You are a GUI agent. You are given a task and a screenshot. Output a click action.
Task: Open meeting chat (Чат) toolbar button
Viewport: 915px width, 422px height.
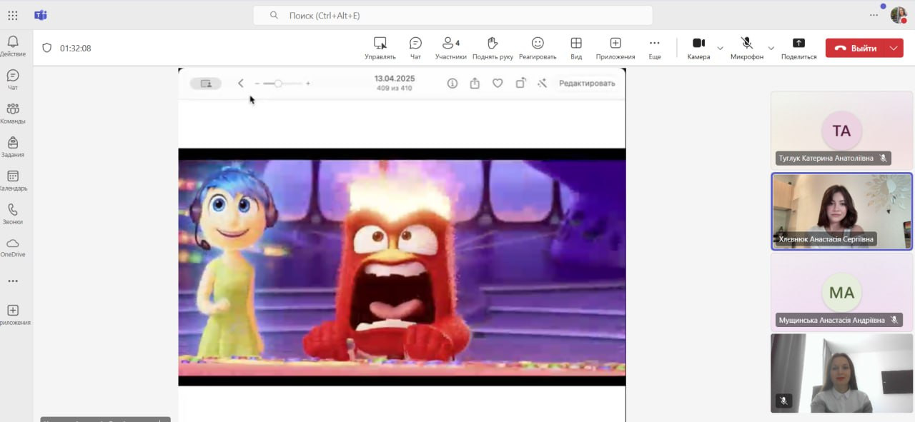point(415,48)
